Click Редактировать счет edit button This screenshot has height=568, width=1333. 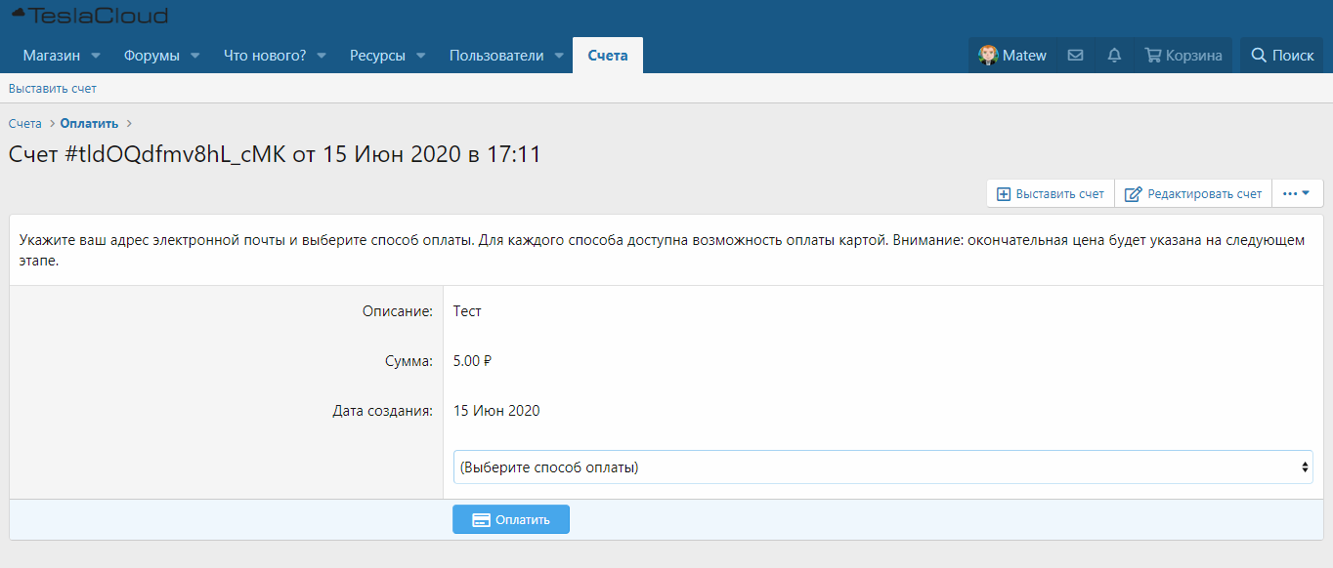(1193, 194)
